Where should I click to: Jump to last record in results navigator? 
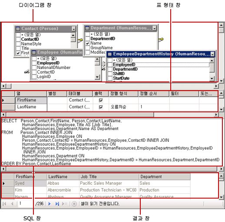click(x=57, y=204)
